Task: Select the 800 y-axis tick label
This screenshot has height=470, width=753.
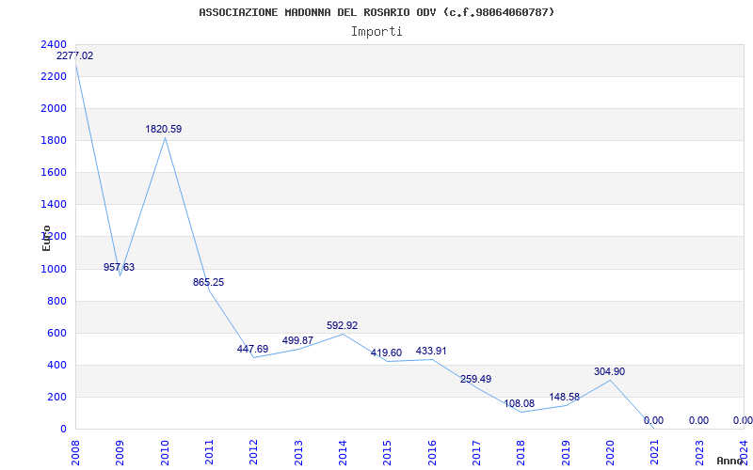Action: [56, 301]
